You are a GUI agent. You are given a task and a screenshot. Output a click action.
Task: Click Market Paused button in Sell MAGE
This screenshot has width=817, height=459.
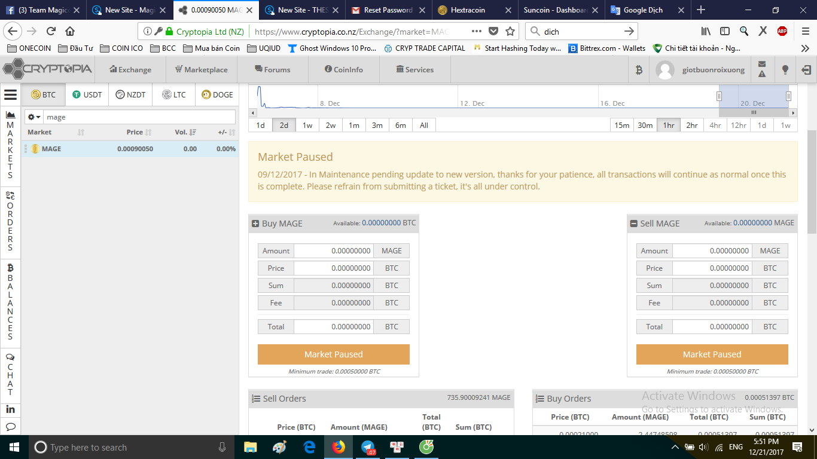click(712, 354)
